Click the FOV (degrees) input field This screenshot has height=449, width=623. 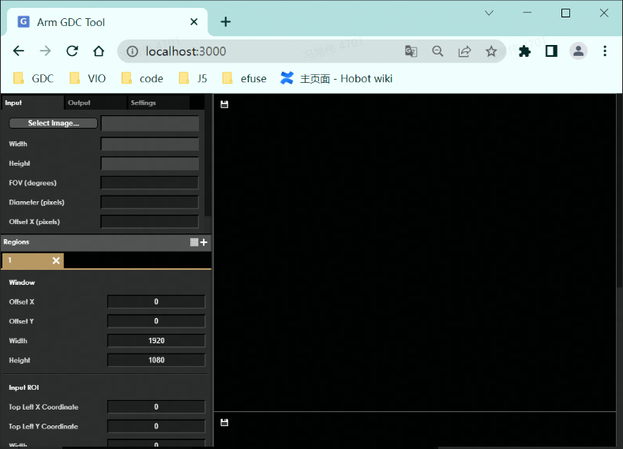click(x=150, y=183)
